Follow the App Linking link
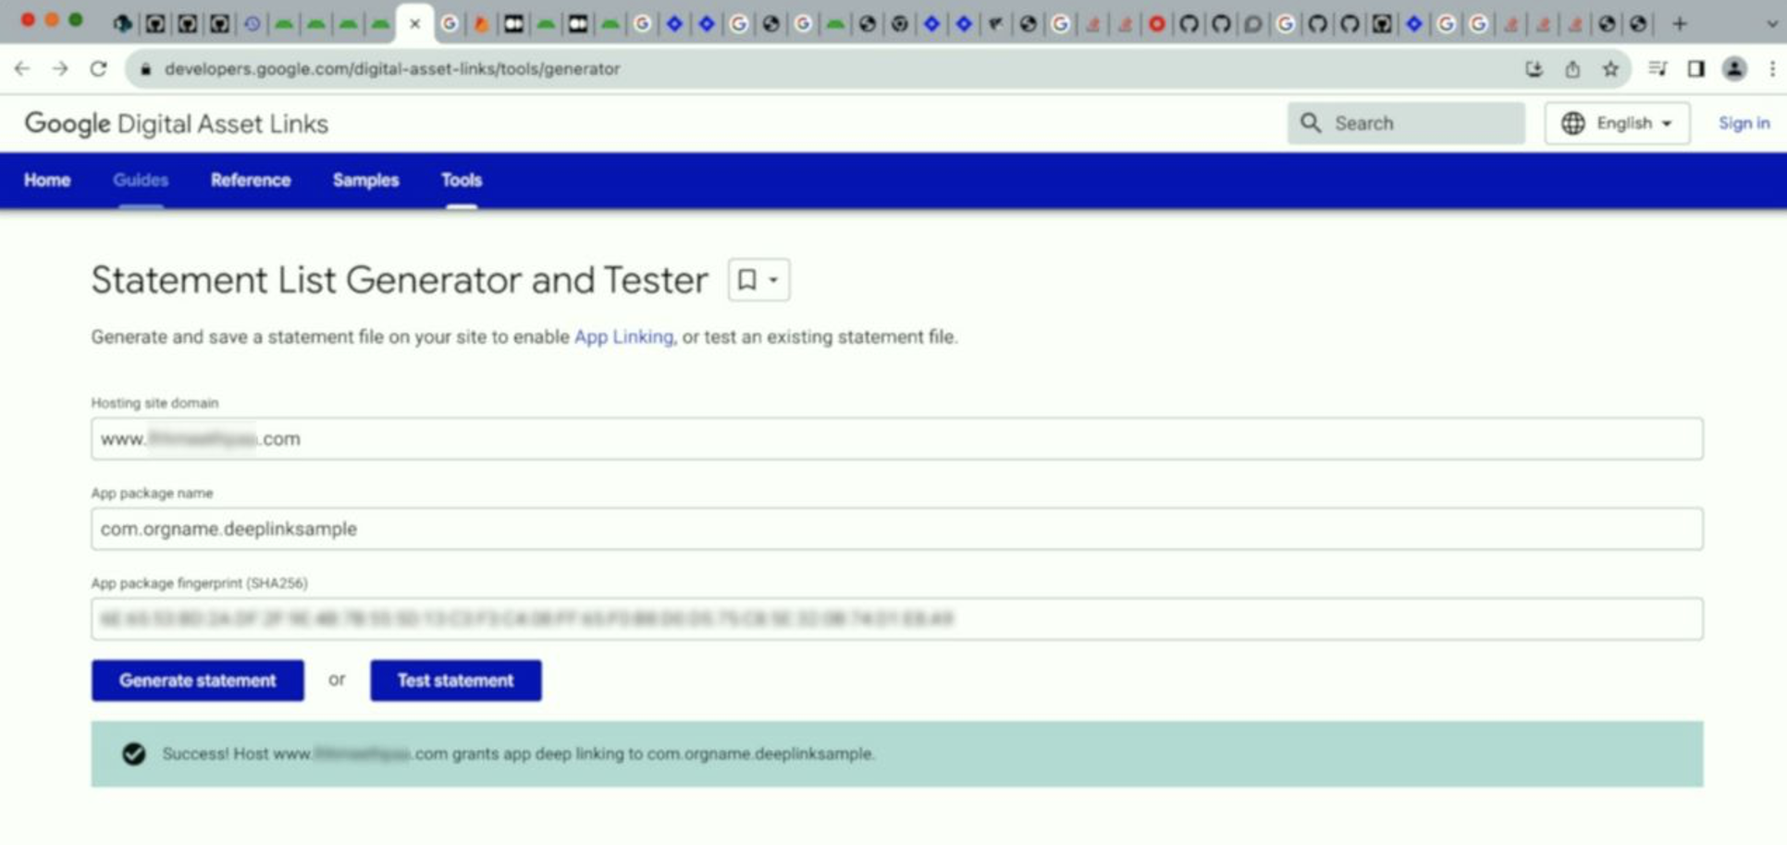 pyautogui.click(x=623, y=337)
